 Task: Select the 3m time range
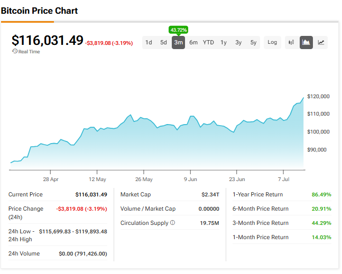coord(179,42)
